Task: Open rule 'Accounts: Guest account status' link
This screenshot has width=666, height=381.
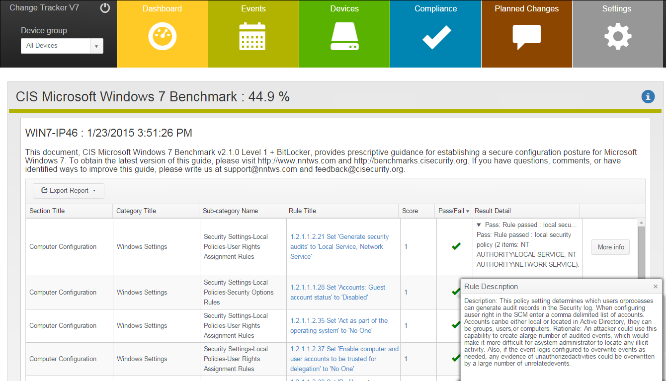Action: [338, 292]
